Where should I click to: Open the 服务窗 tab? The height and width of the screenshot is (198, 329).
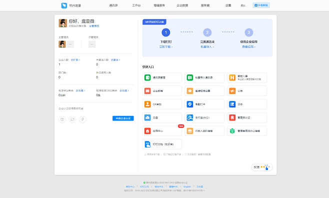pos(205,5)
